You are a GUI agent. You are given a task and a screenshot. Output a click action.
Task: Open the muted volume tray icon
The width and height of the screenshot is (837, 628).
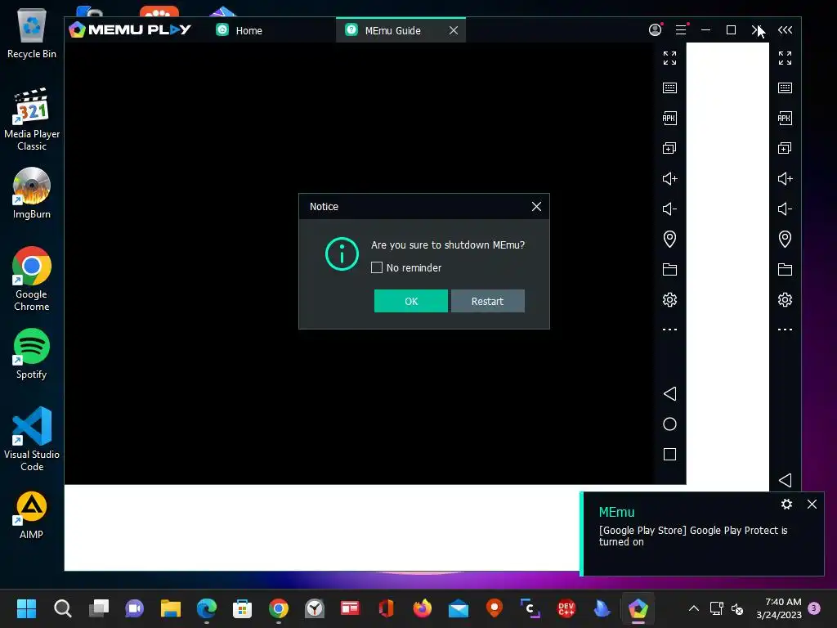click(x=737, y=608)
